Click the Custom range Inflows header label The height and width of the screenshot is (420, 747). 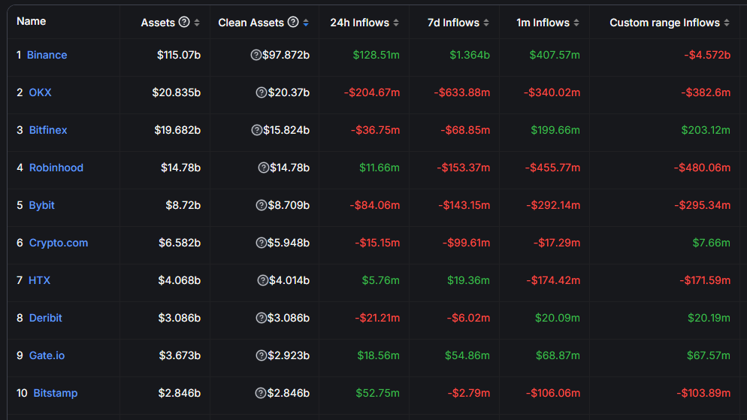[x=664, y=23]
